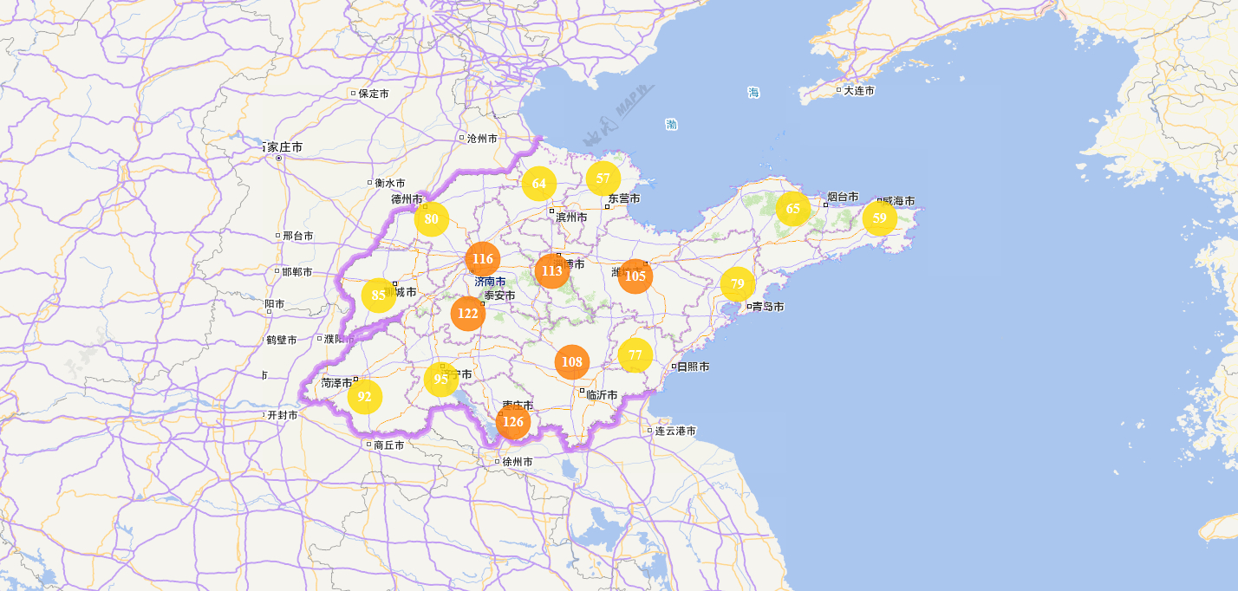
Task: Select the yellow 79 marker near 青岛市
Action: pyautogui.click(x=736, y=284)
